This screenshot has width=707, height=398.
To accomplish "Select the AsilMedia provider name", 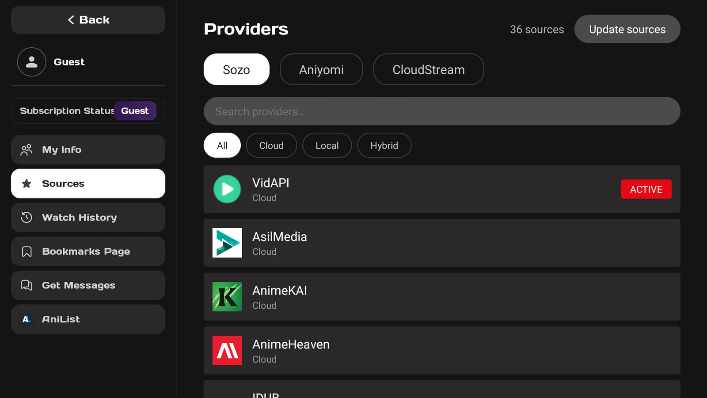I will point(279,237).
